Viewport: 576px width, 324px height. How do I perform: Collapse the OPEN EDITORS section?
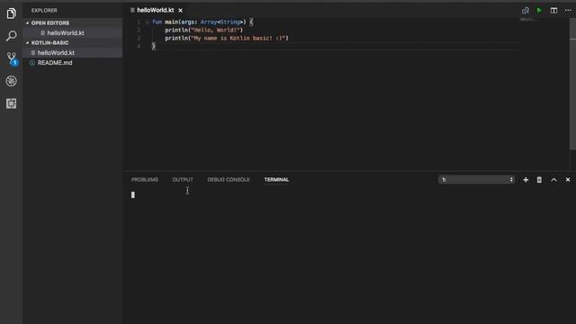[50, 22]
